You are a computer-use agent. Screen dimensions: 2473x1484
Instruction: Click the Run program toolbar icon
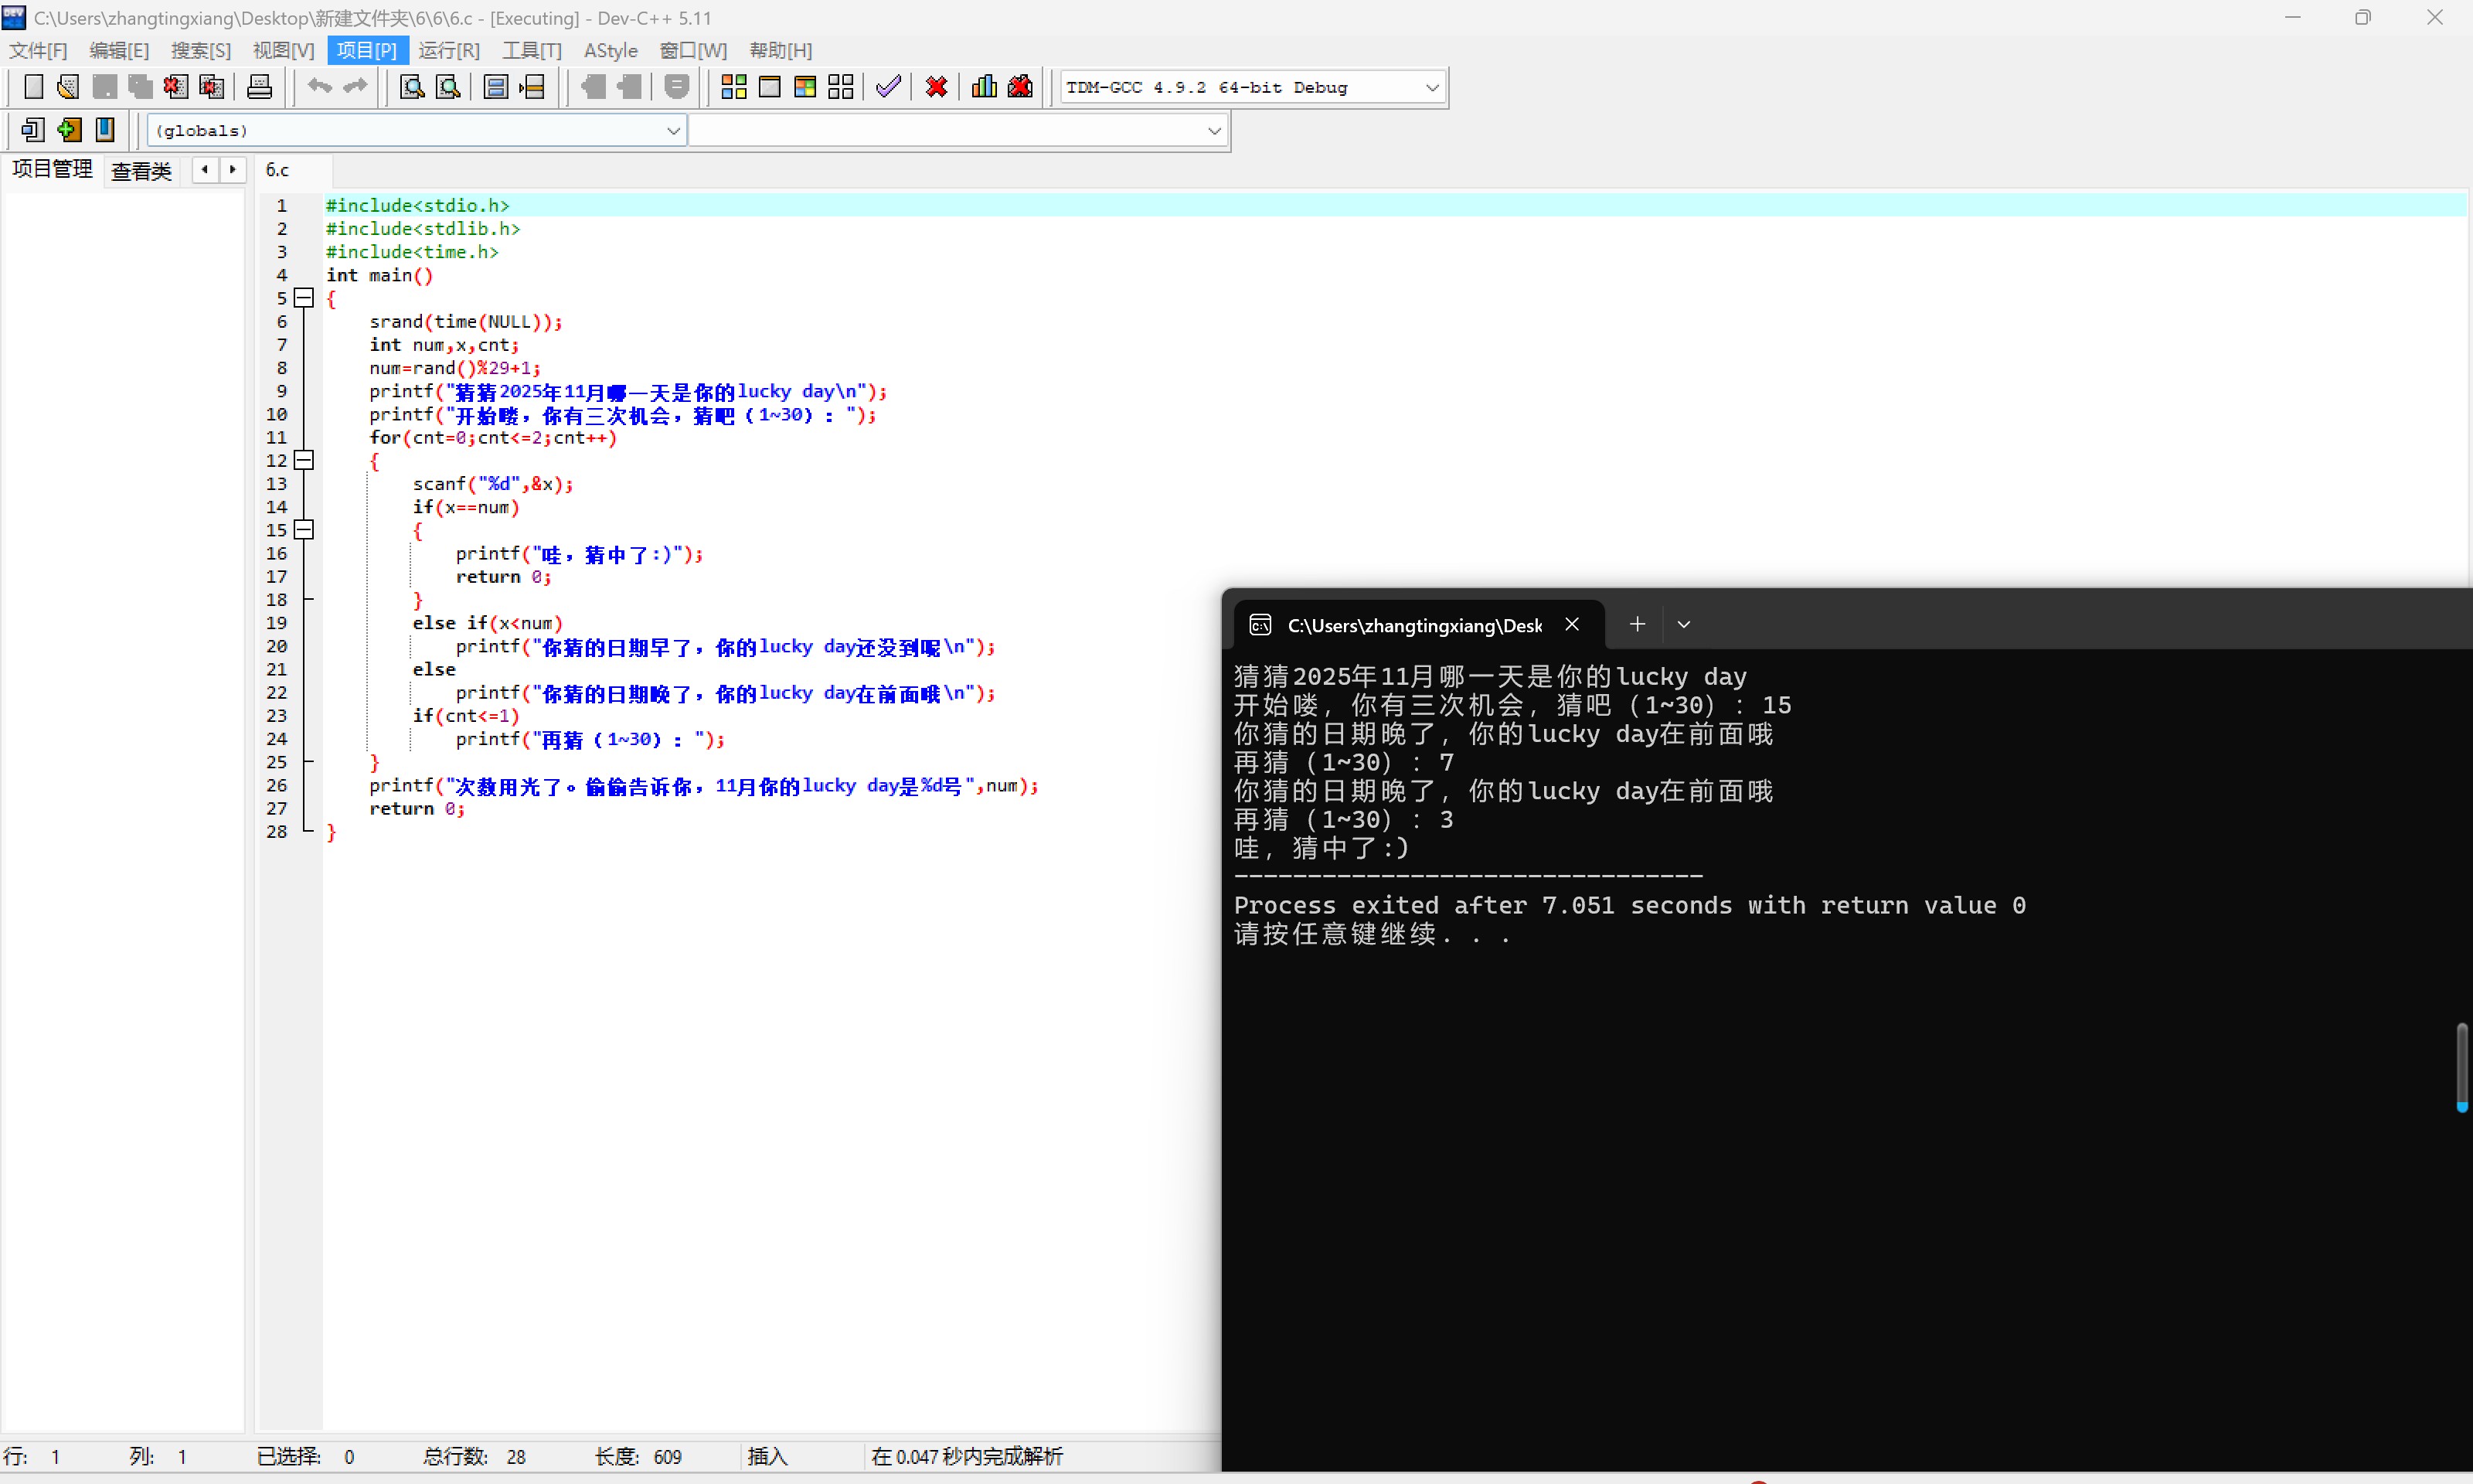[x=770, y=87]
